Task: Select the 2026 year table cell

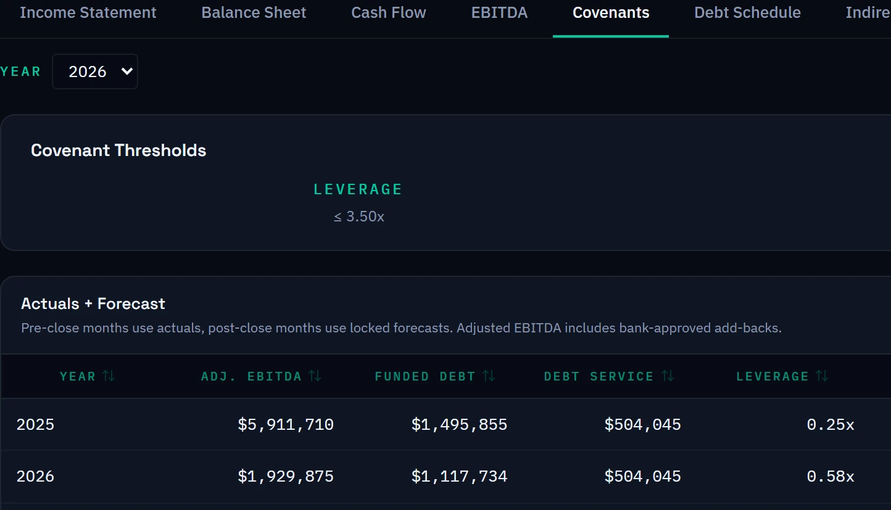Action: click(35, 476)
